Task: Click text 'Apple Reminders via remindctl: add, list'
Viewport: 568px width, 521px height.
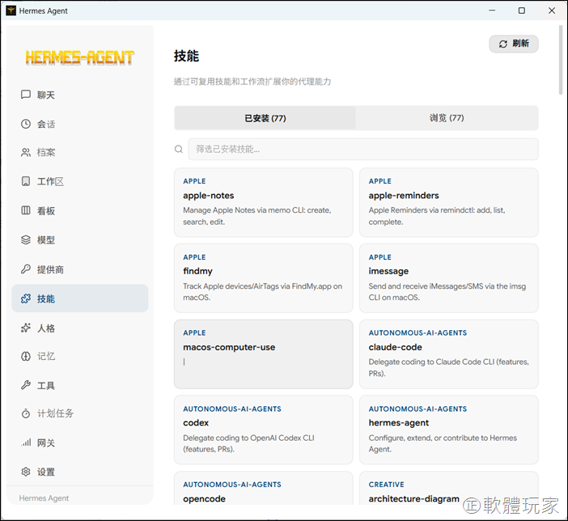Action: 436,210
